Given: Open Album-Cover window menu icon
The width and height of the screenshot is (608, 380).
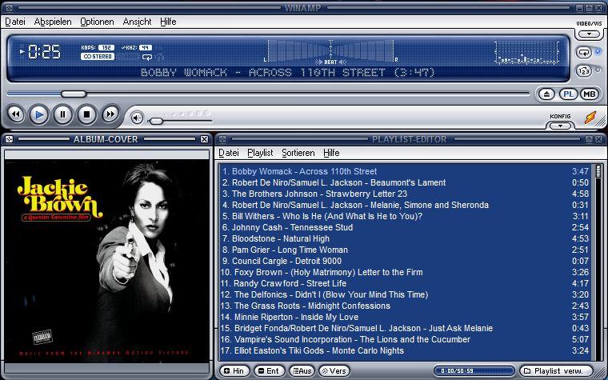Looking at the screenshot, I should point(9,139).
